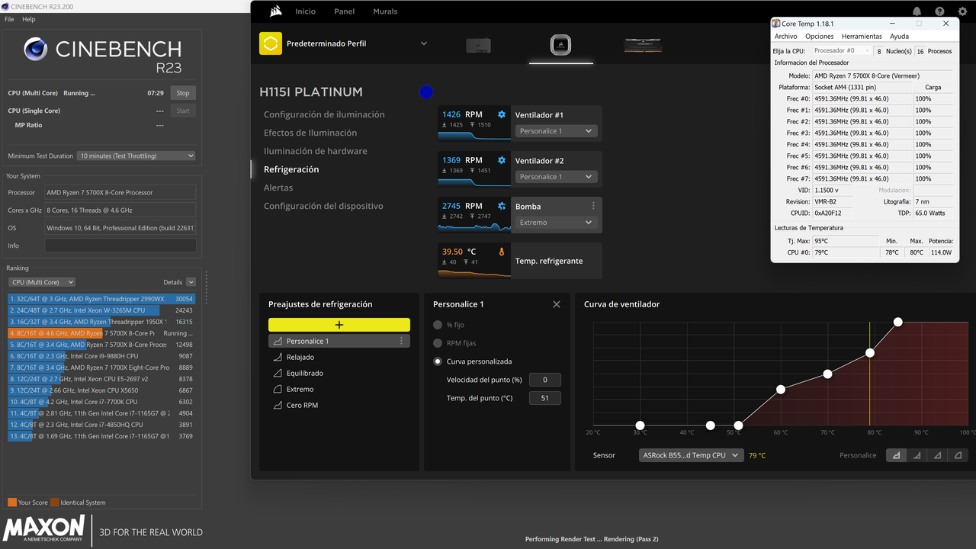Screen dimensions: 976x549
Task: Open the Predeterminado Perfil dropdown
Action: pyautogui.click(x=424, y=43)
